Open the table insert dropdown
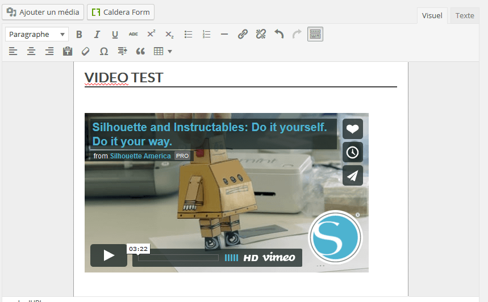 pyautogui.click(x=163, y=51)
